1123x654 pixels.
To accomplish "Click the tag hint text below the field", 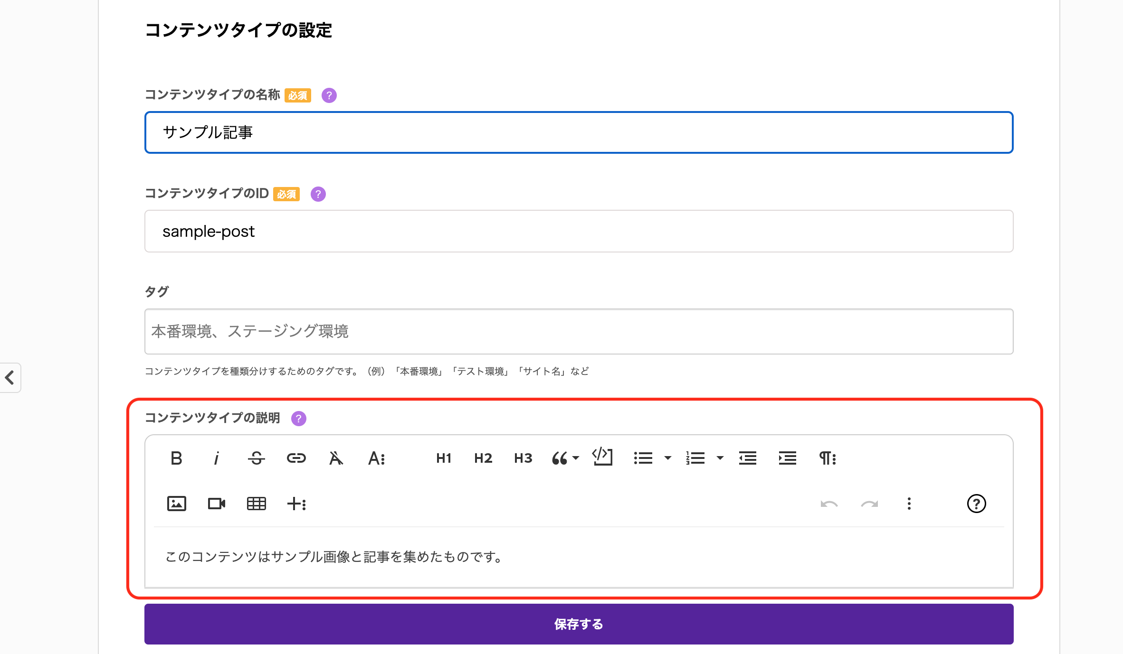I will [367, 371].
